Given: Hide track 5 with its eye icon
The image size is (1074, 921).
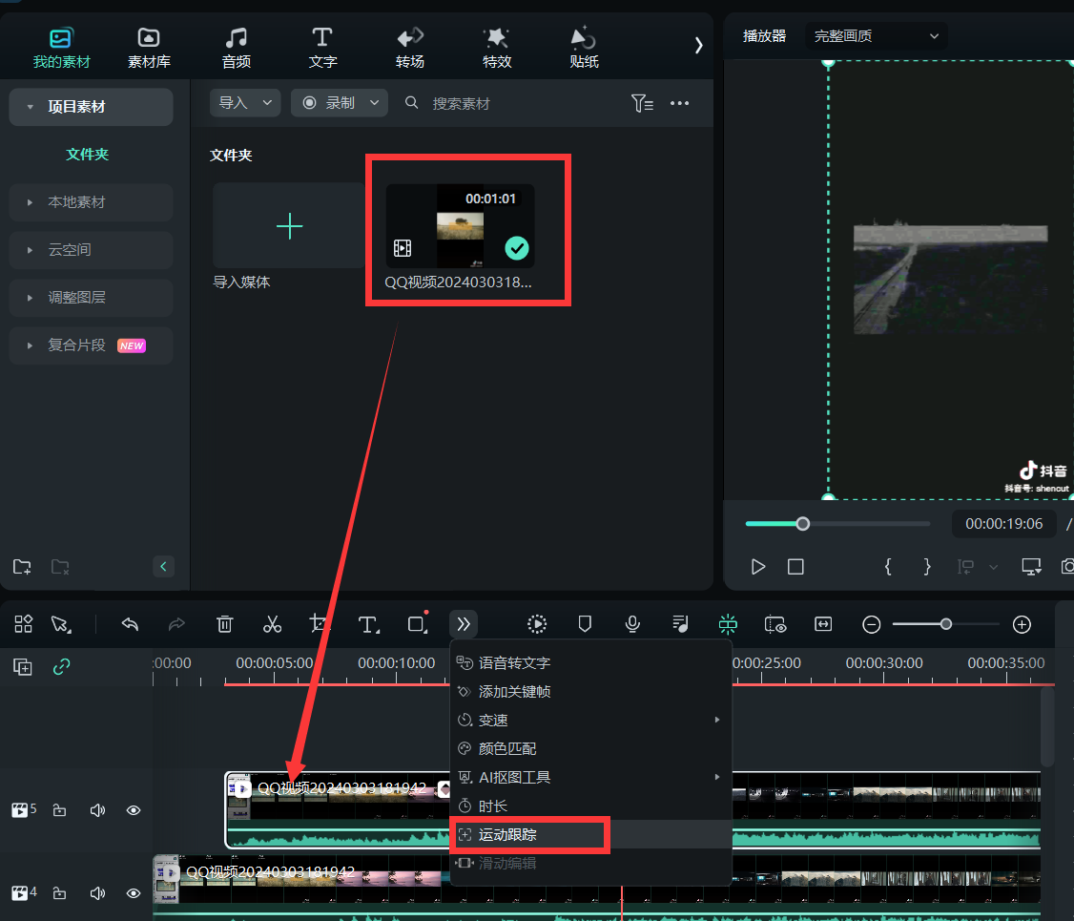Looking at the screenshot, I should [134, 810].
